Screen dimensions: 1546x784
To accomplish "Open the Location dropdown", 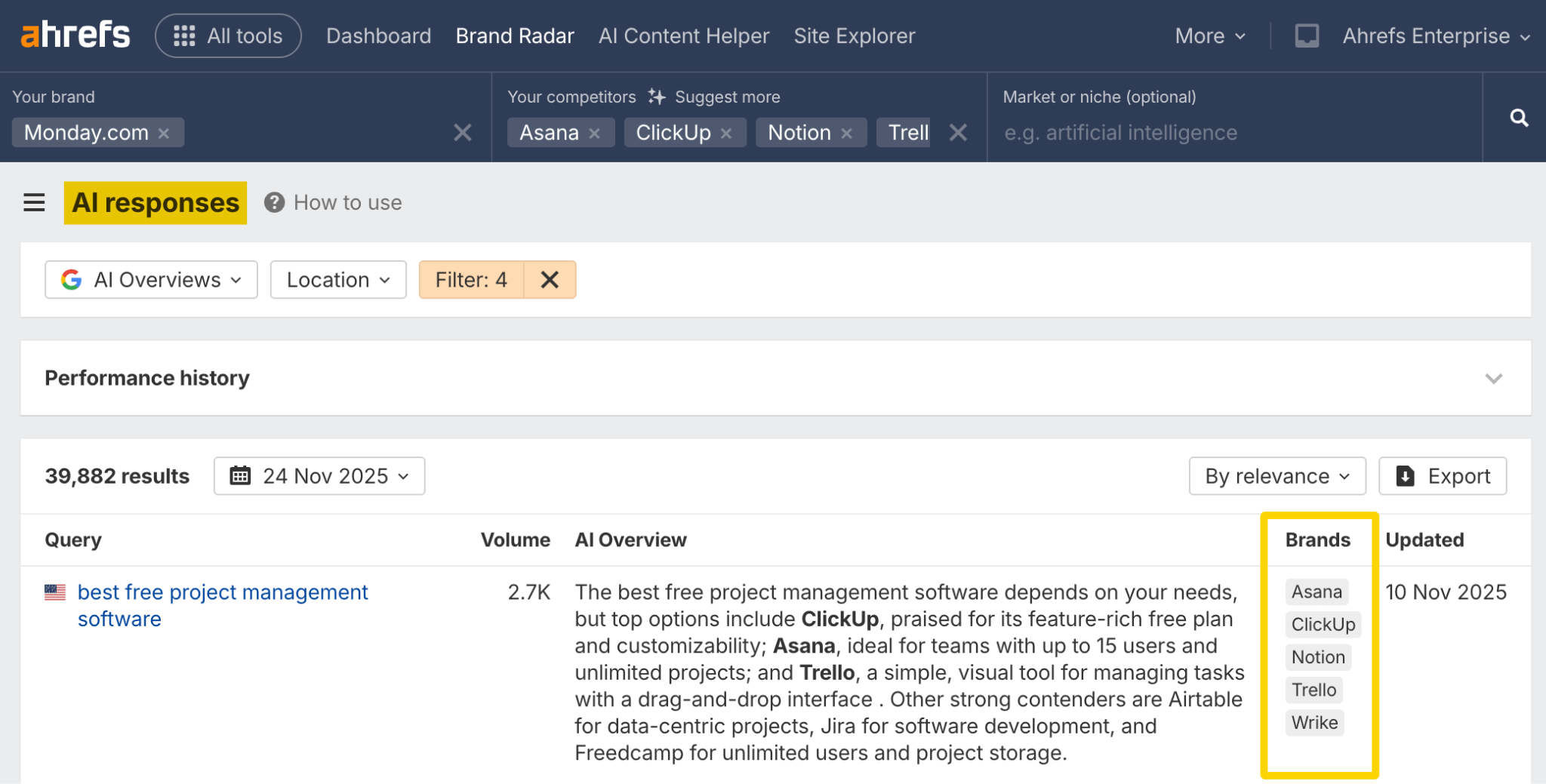I will point(338,280).
